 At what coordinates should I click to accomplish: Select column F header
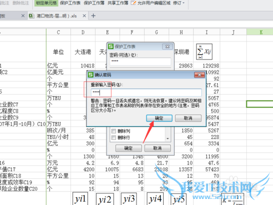132,32
